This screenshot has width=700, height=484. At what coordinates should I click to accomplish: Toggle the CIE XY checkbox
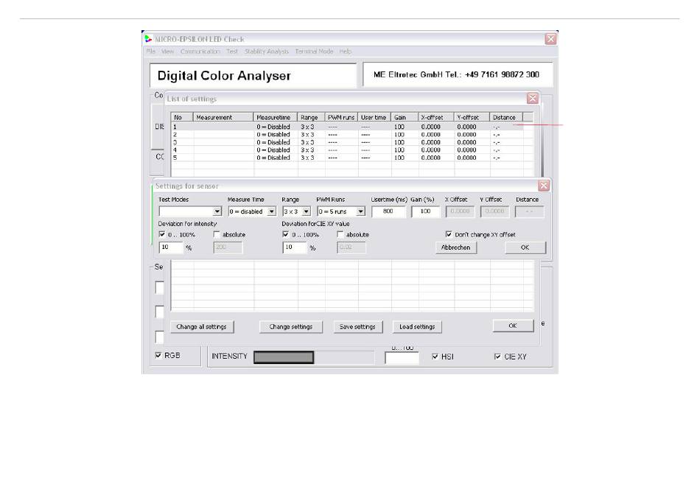coord(497,357)
